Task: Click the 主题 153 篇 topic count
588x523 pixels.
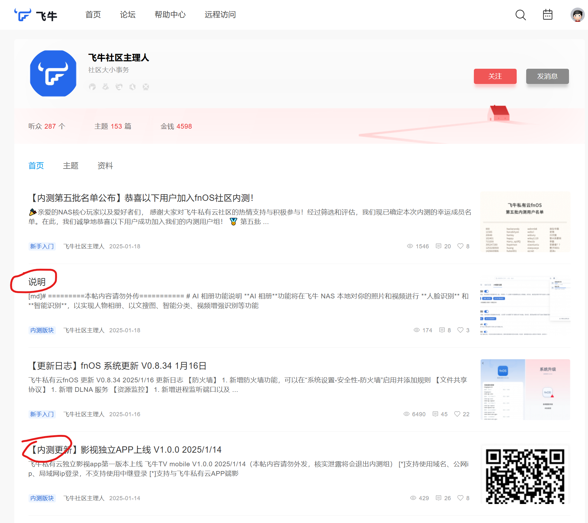Action: (x=113, y=126)
